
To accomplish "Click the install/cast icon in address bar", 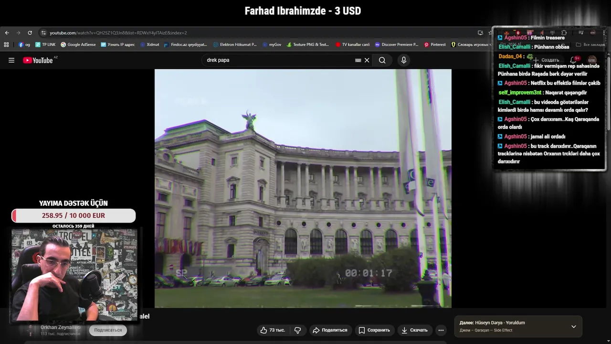I will pos(480,33).
